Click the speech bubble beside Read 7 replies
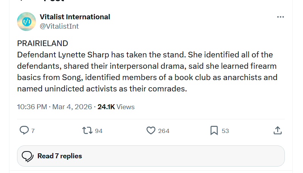This screenshot has width=303, height=173. coord(27,156)
